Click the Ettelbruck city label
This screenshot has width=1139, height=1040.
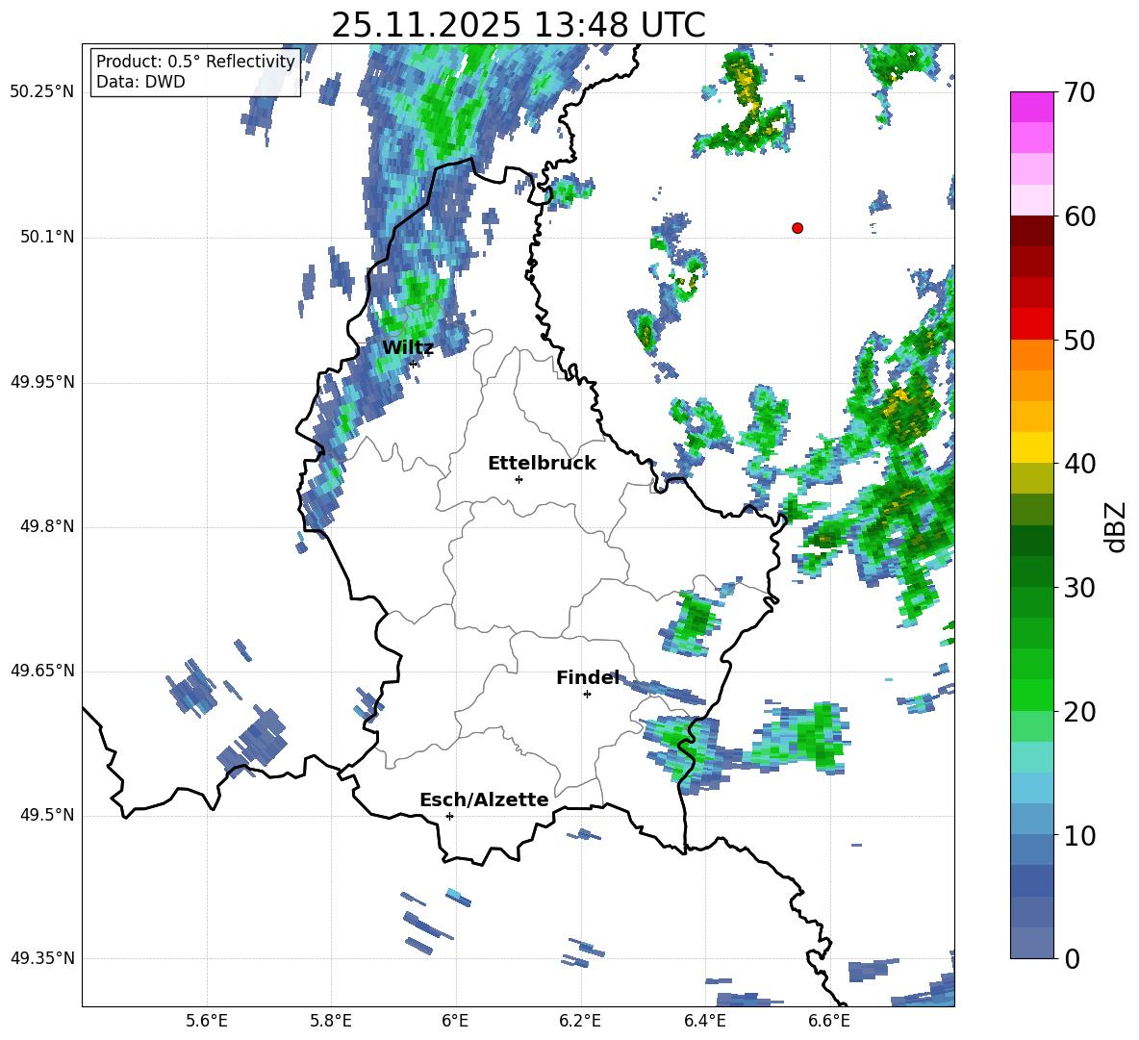tap(542, 464)
